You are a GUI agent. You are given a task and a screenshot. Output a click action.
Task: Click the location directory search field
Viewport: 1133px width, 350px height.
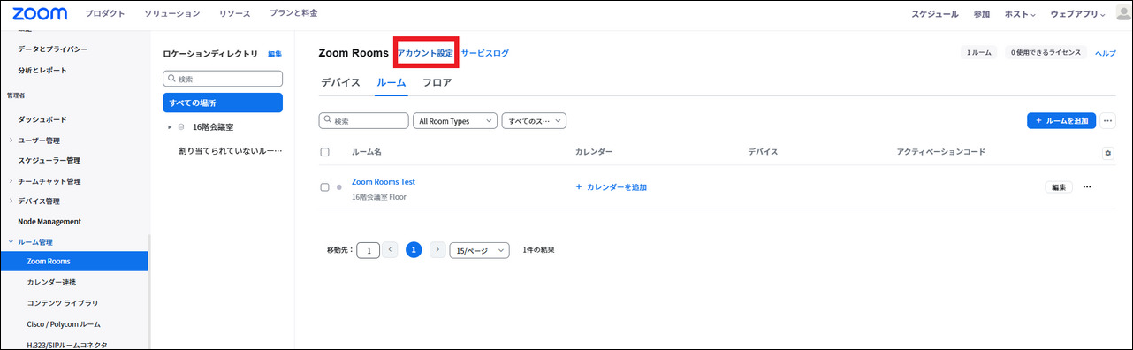223,79
